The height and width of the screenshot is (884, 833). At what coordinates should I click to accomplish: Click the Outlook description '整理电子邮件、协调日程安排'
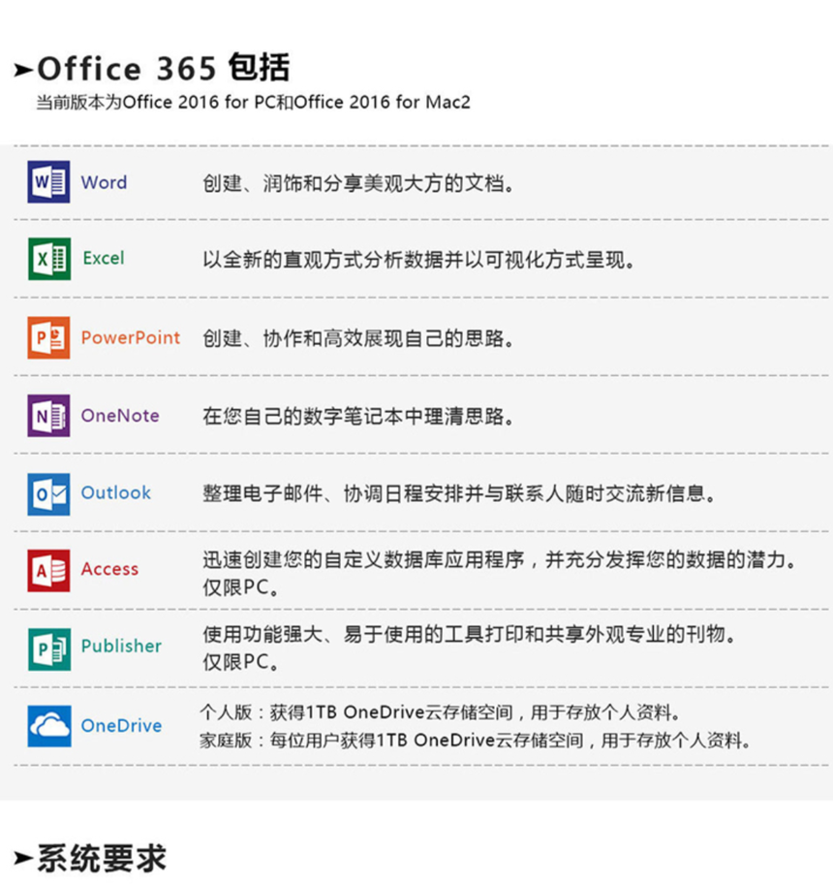(459, 494)
